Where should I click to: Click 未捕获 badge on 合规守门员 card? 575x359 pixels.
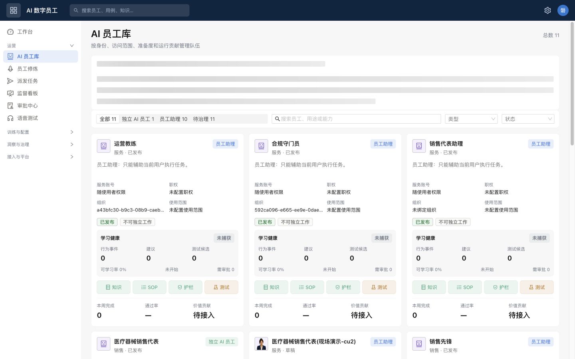tap(382, 238)
